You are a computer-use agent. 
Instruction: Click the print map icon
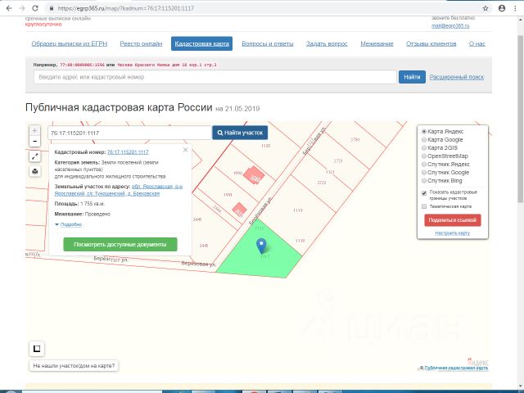(x=34, y=171)
